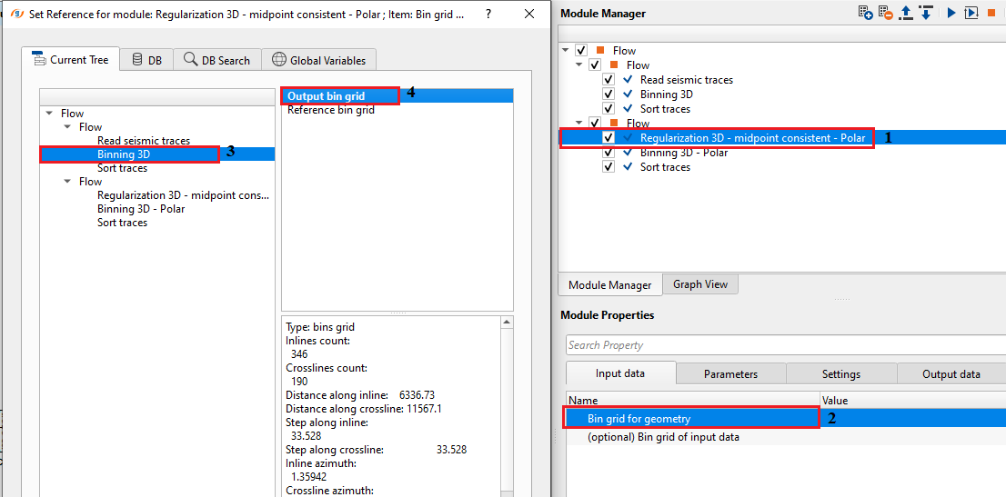Viewport: 1006px width, 497px height.
Task: Click the remove module icon
Action: pos(885,12)
